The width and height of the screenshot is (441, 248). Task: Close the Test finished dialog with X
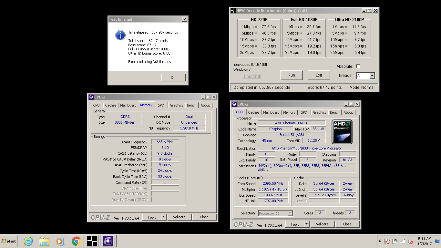pos(184,19)
